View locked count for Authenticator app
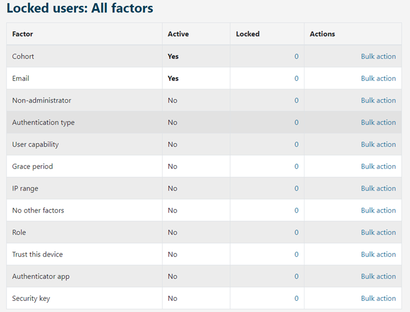The image size is (410, 312). click(x=296, y=276)
